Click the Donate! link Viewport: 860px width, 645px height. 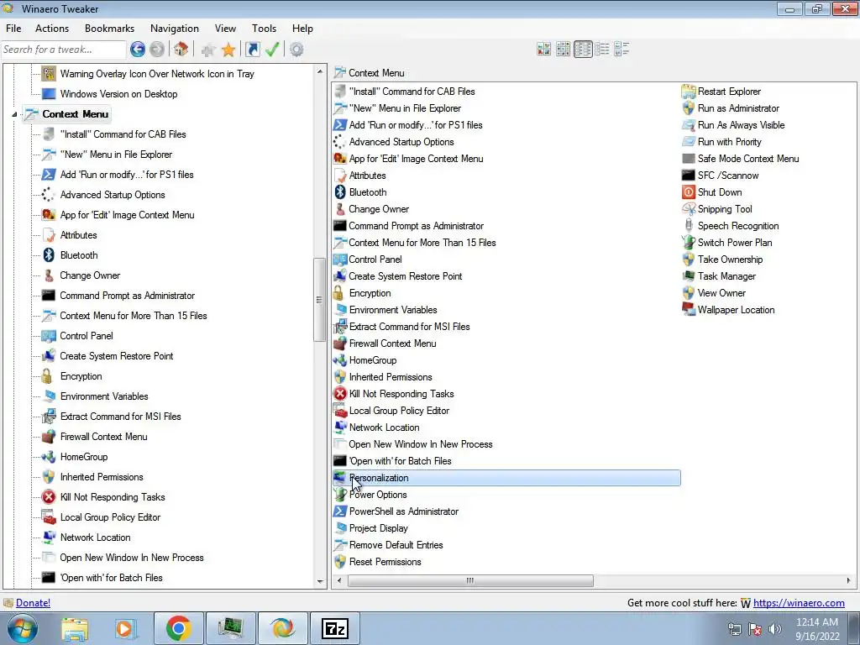coord(33,603)
